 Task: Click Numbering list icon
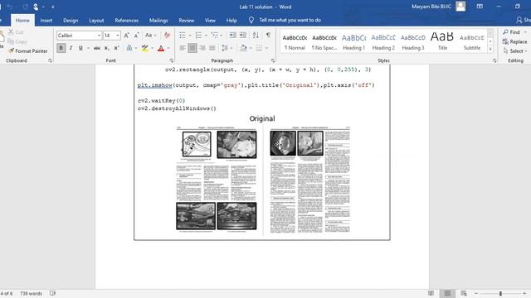199,35
